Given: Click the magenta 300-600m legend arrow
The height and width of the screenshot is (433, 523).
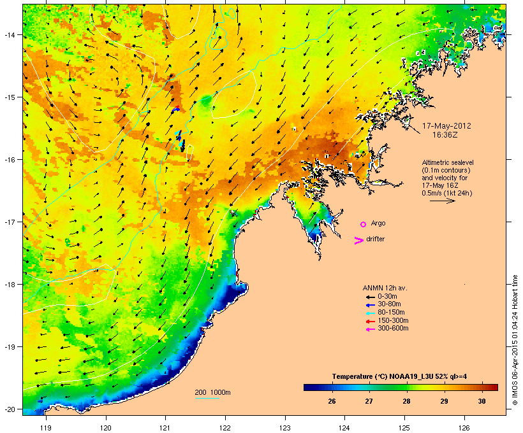Looking at the screenshot, I should click(370, 329).
